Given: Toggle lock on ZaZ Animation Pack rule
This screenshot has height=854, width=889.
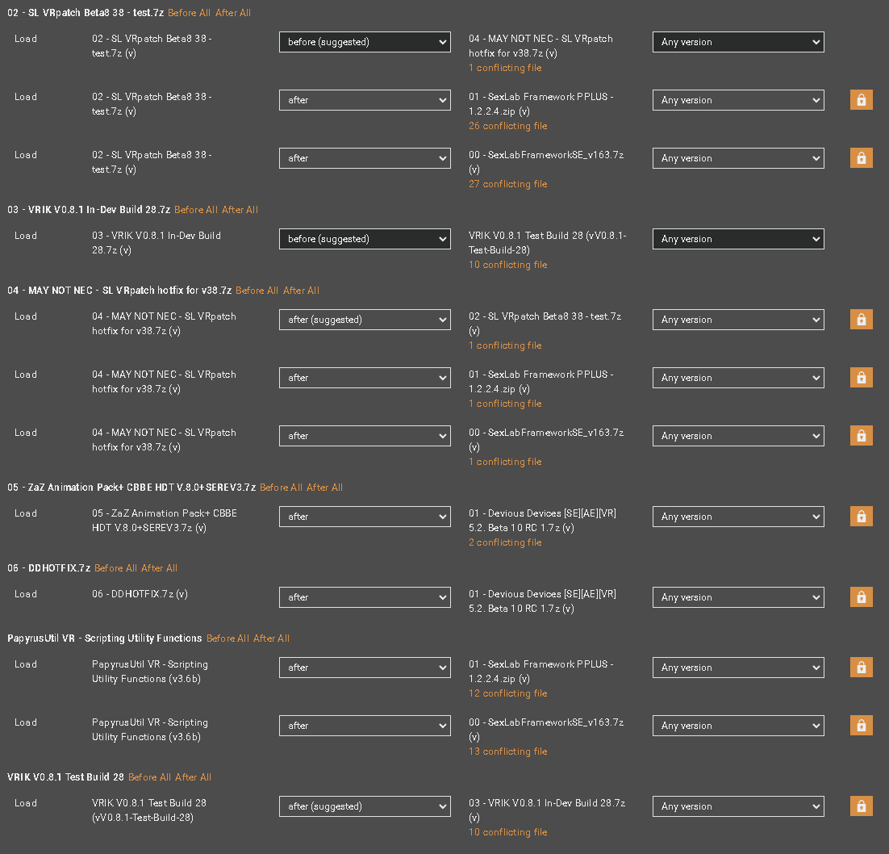Looking at the screenshot, I should pyautogui.click(x=861, y=517).
